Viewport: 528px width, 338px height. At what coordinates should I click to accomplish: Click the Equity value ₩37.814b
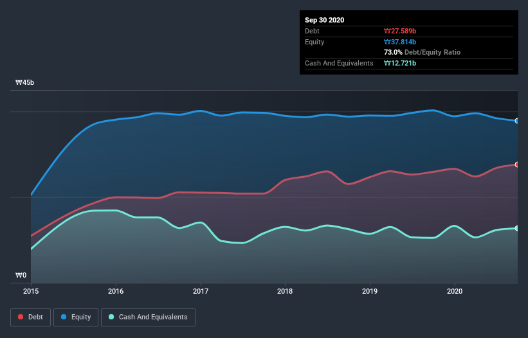[400, 42]
